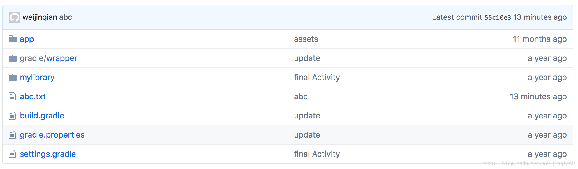This screenshot has width=578, height=169.
Task: Click the abc commit message beside the author
Action: click(x=66, y=17)
